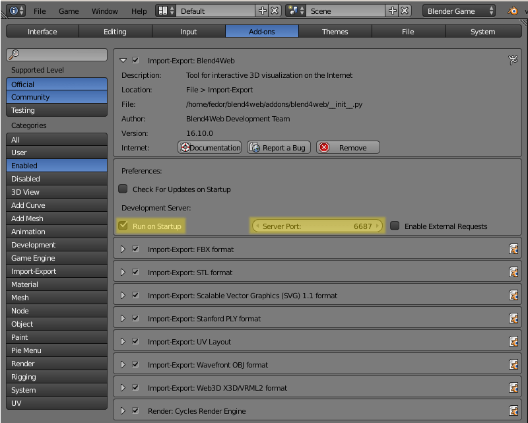Viewport: 528px width, 423px height.
Task: Collapse the Blend4Web add-on details
Action: coord(123,60)
